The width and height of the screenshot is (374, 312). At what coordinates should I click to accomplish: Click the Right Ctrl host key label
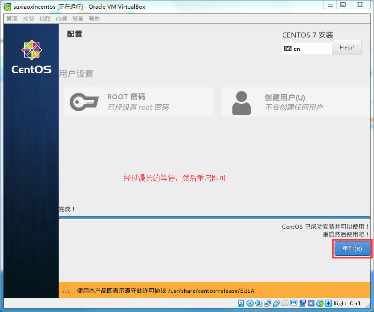tap(347, 303)
